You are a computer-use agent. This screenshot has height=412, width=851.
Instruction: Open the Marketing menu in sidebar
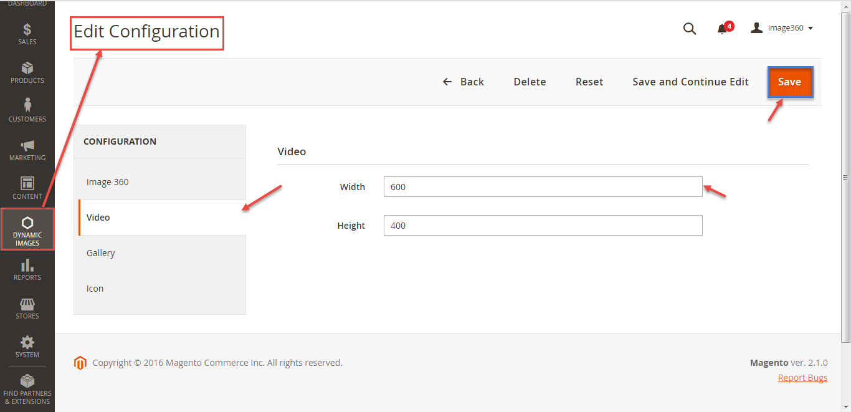[x=27, y=150]
